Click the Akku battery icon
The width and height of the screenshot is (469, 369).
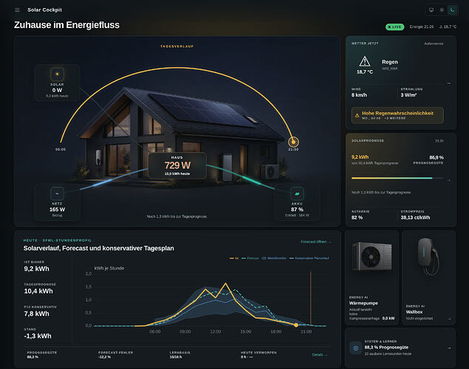click(x=297, y=193)
